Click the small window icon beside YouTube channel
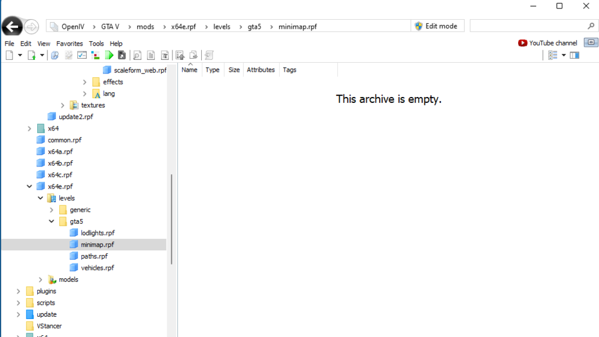The image size is (599, 337). pos(591,42)
